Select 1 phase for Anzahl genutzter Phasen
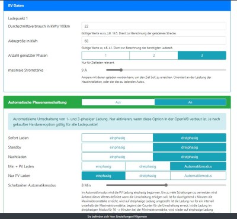Viewport: 237px width, 219px height. coord(105,56)
